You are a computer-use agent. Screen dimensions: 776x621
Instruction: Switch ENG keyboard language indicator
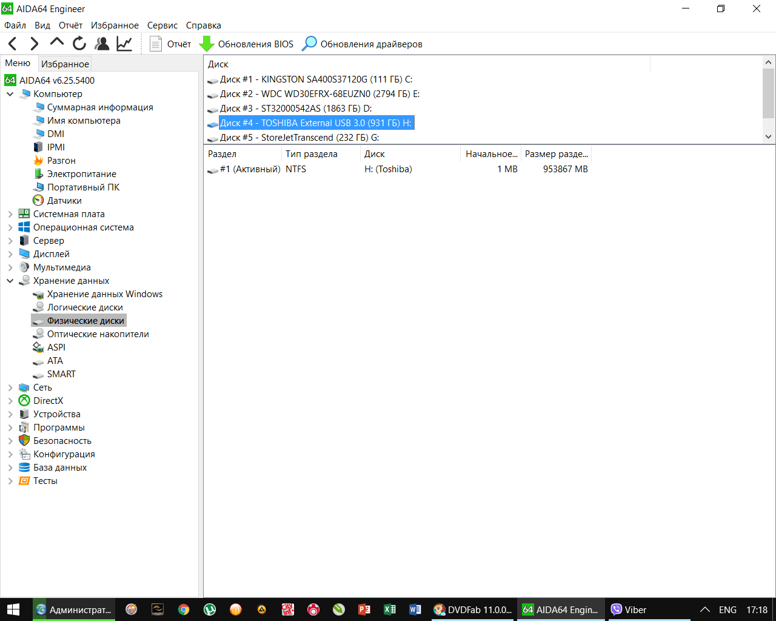click(x=727, y=609)
